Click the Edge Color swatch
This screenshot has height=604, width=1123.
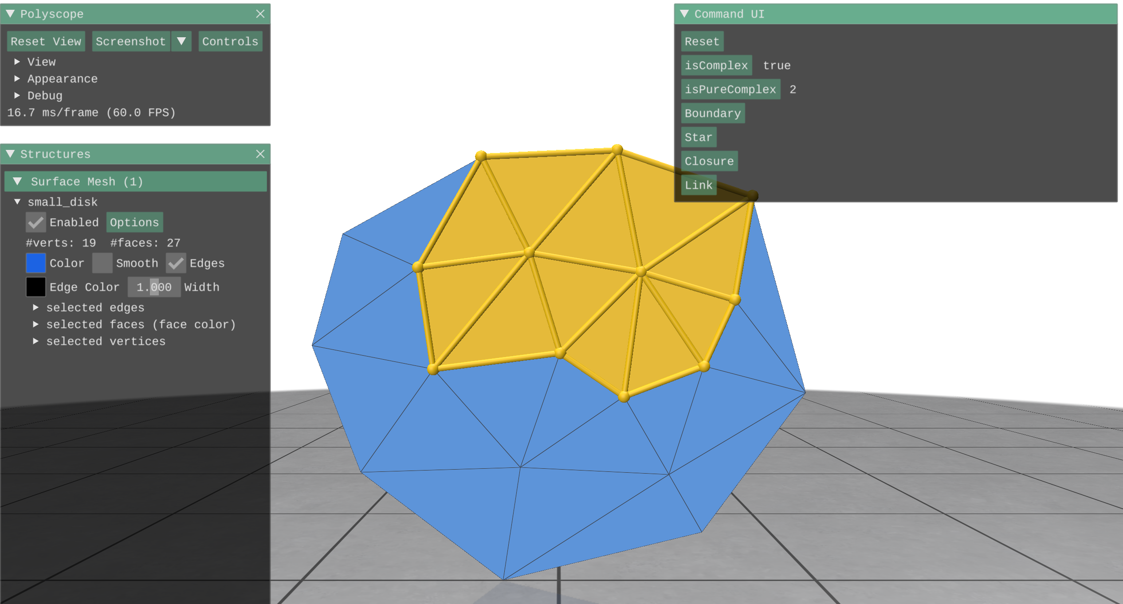click(35, 287)
